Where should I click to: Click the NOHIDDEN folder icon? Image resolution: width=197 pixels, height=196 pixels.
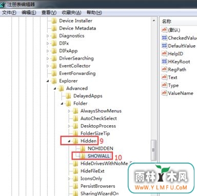point(83,149)
